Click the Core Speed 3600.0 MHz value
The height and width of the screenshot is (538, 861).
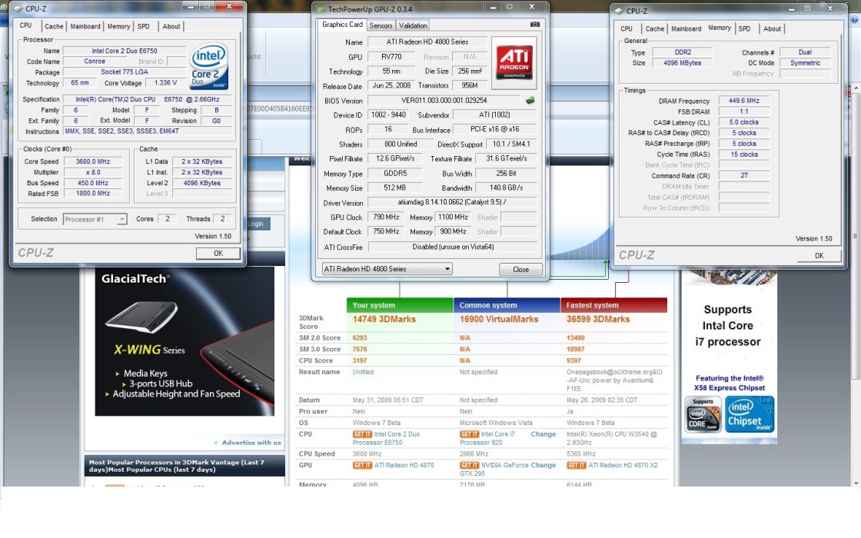[x=93, y=161]
